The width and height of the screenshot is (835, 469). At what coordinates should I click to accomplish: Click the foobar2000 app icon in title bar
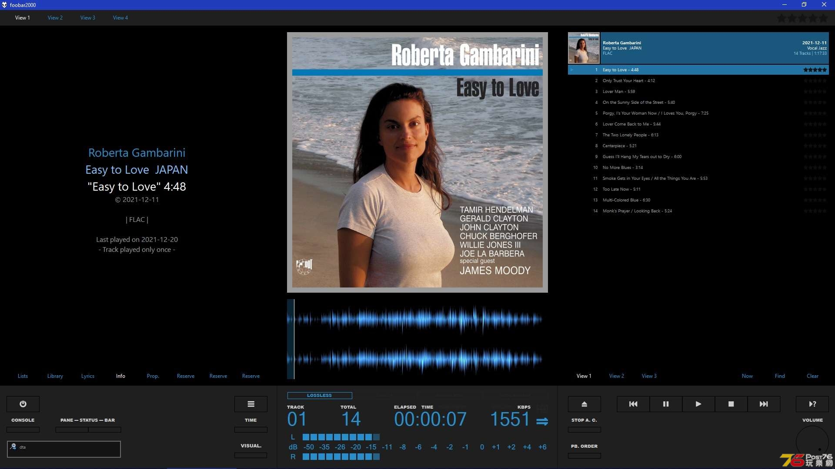pos(4,5)
